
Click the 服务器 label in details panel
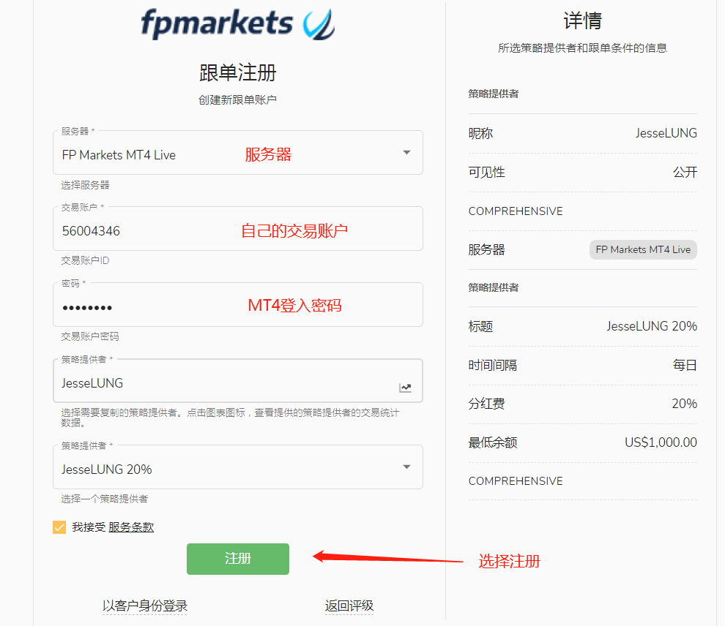(x=486, y=250)
